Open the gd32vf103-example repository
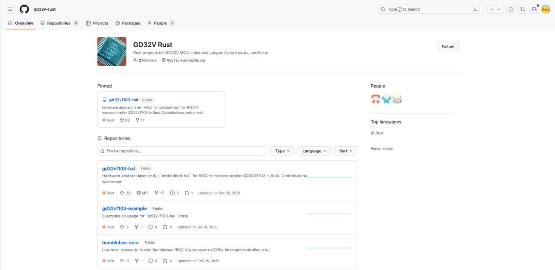The image size is (555, 270). (x=124, y=208)
